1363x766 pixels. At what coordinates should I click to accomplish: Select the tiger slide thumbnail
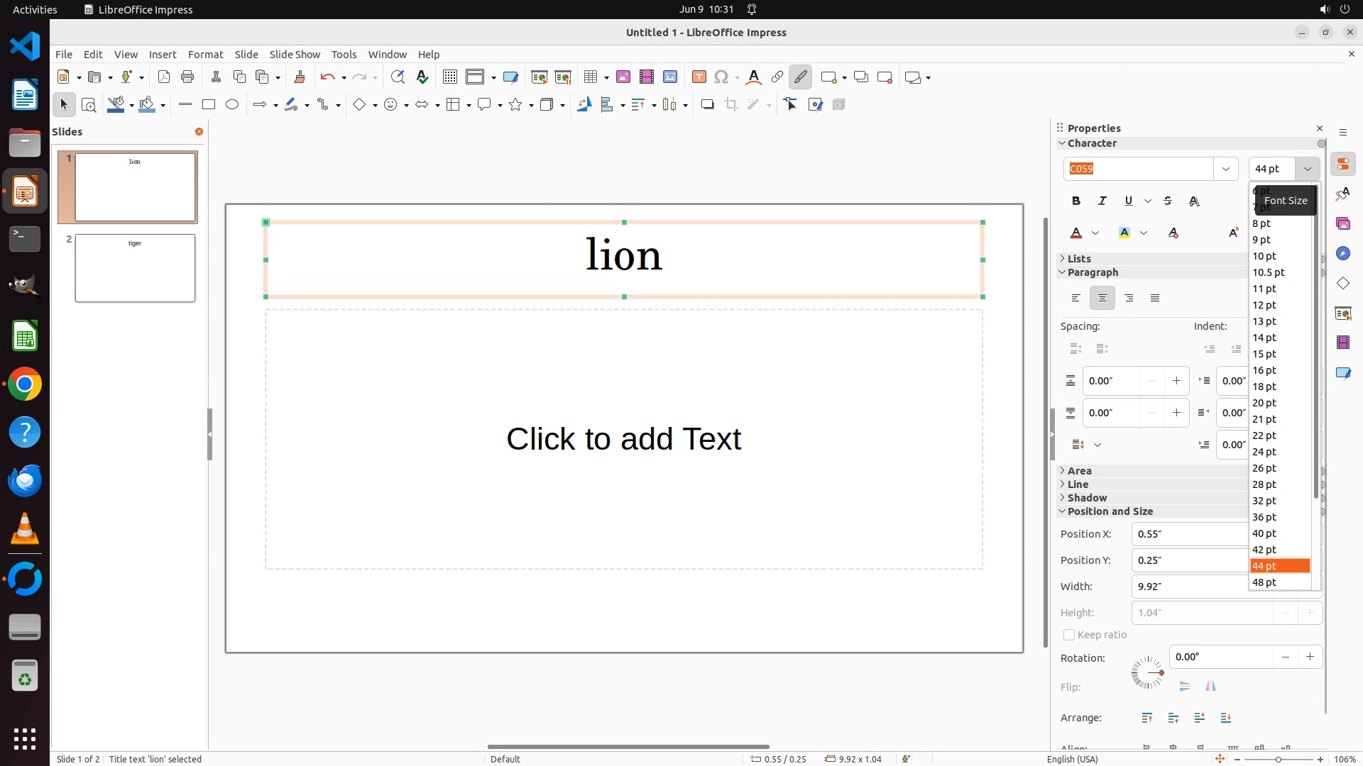pos(135,268)
